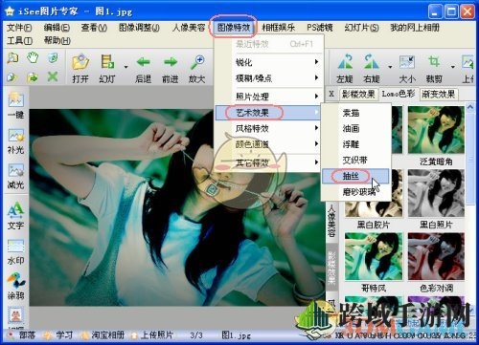The height and width of the screenshot is (345, 479).
Task: Open the 查看(V) menu
Action: 94,28
